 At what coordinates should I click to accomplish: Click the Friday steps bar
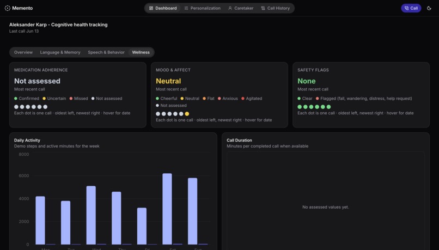coord(142,226)
